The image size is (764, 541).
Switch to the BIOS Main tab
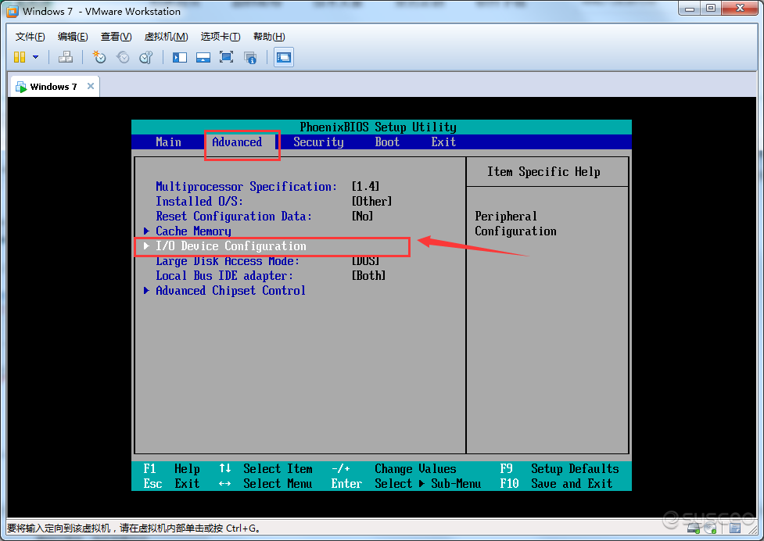point(168,142)
